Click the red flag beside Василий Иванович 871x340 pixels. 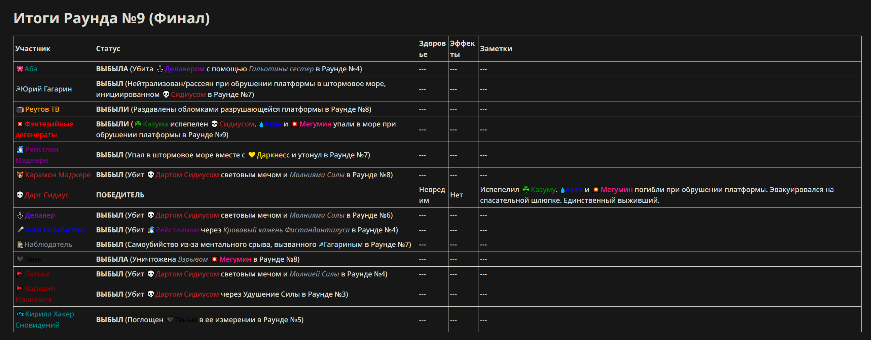tap(20, 289)
